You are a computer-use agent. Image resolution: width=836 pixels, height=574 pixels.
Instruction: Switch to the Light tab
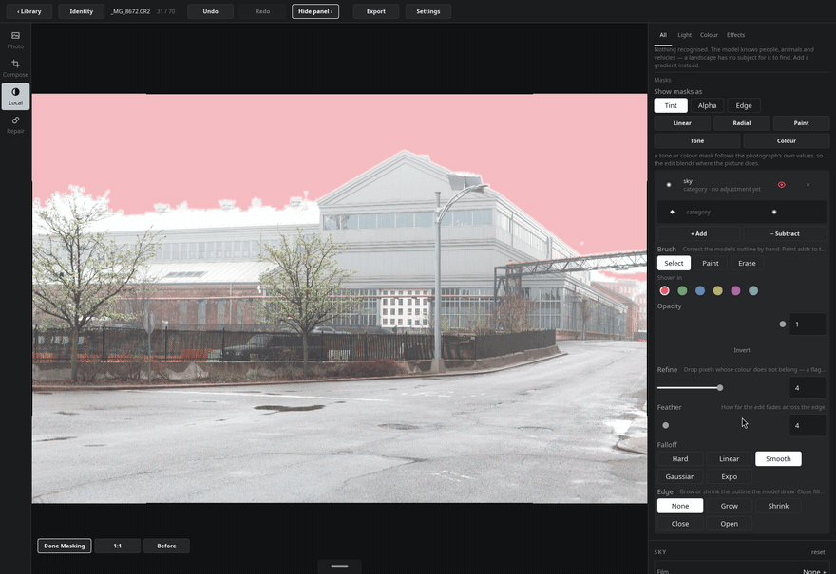(684, 35)
